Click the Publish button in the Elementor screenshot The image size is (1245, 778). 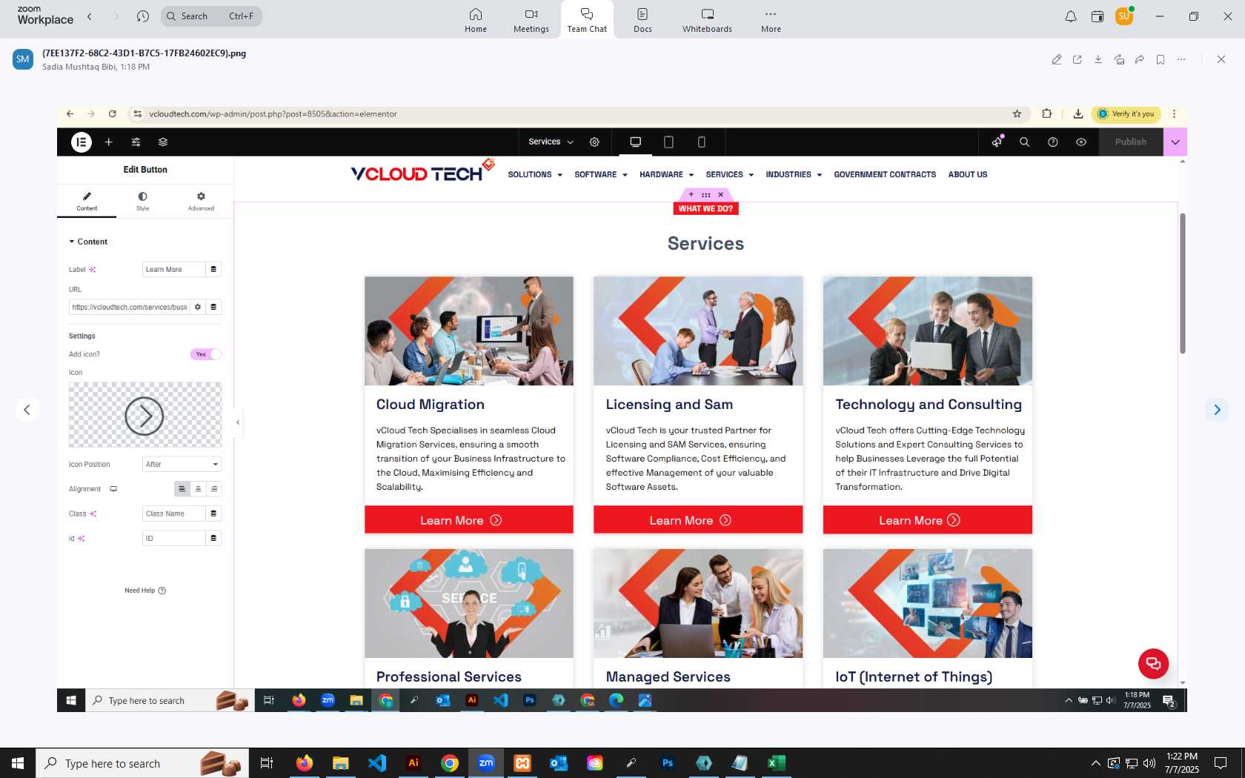1130,142
